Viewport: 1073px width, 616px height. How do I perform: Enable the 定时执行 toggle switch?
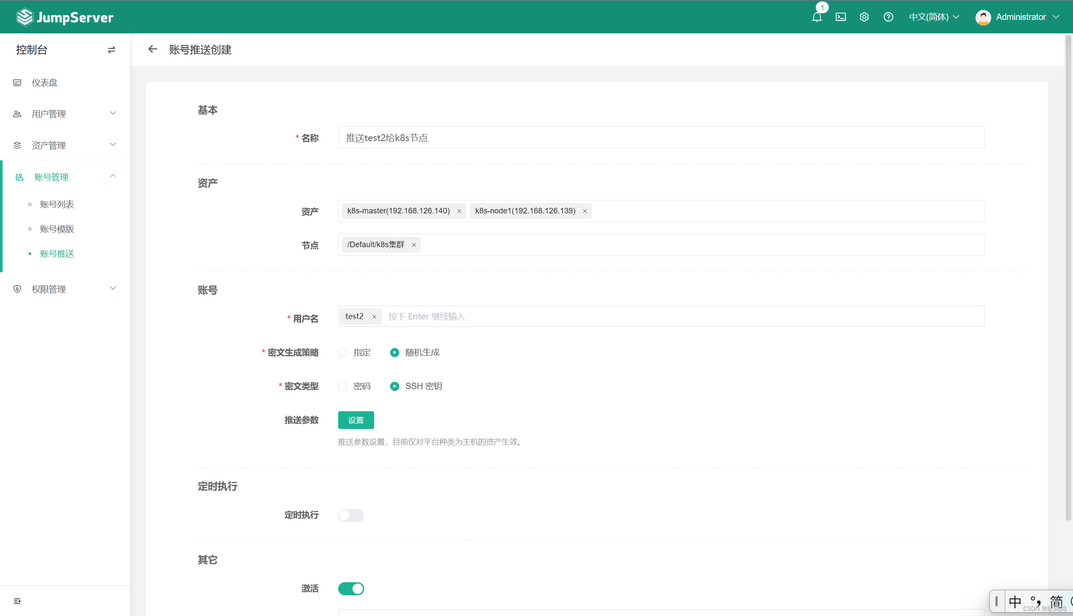pyautogui.click(x=351, y=515)
